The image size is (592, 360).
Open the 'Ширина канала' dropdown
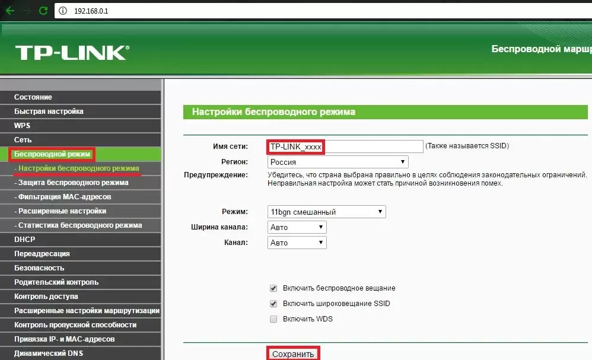(297, 227)
